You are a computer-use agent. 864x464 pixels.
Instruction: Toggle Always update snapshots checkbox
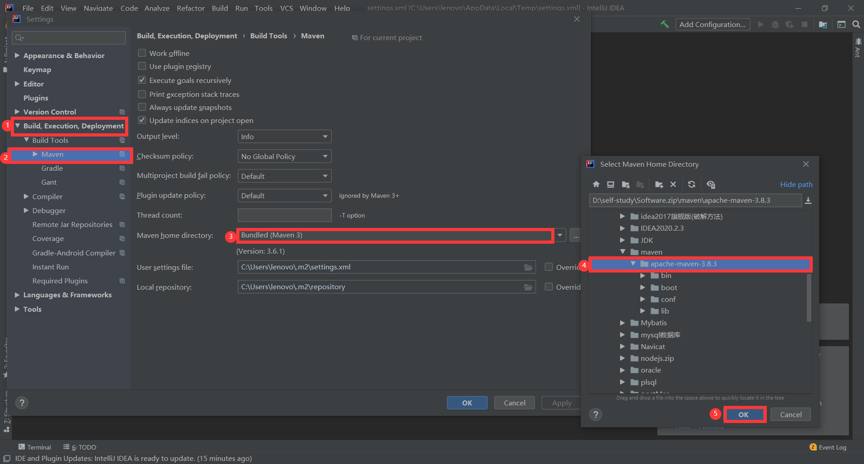pos(142,107)
